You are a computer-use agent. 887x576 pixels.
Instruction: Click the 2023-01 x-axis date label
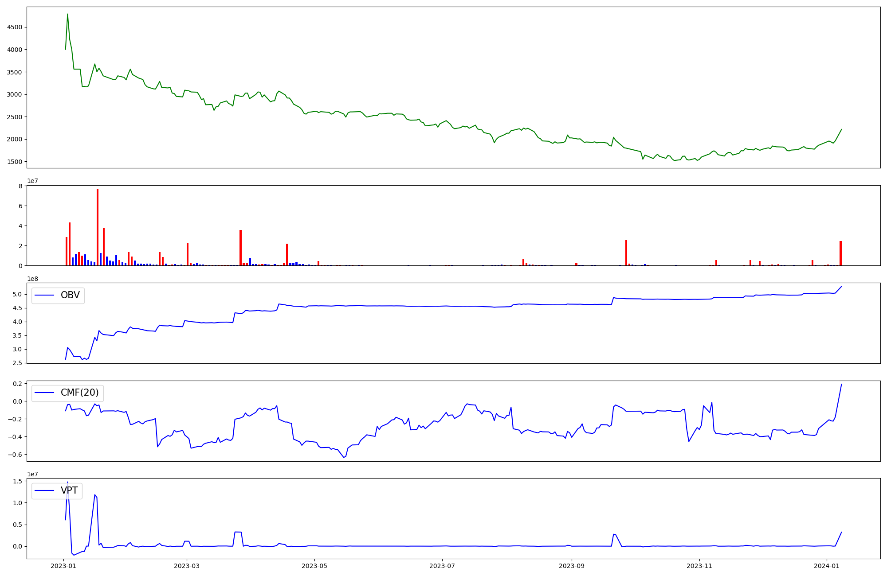click(63, 566)
